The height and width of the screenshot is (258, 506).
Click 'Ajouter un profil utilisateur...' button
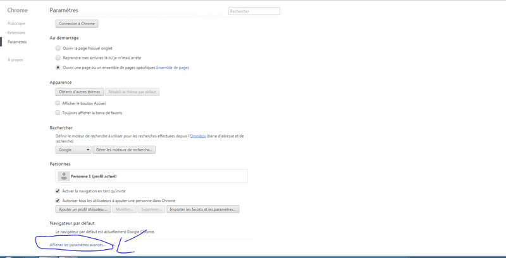(x=83, y=209)
